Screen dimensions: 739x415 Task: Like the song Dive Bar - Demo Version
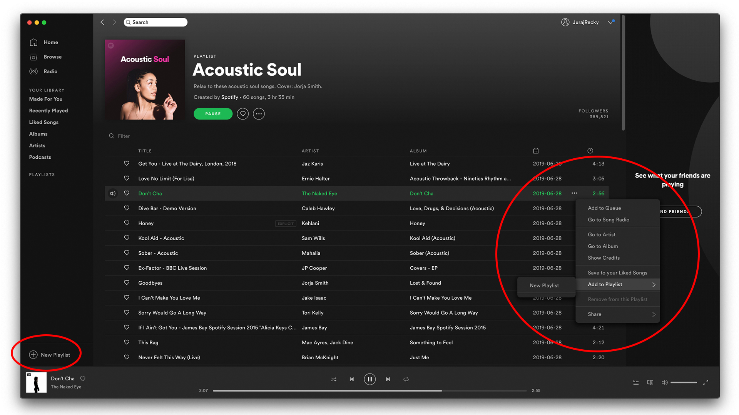pos(127,208)
